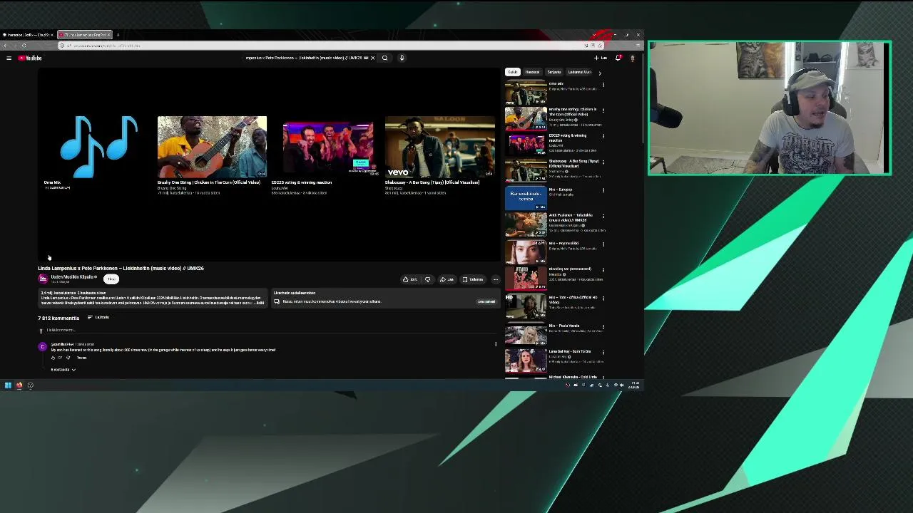Open the account avatar menu
The height and width of the screenshot is (513, 913).
point(632,58)
